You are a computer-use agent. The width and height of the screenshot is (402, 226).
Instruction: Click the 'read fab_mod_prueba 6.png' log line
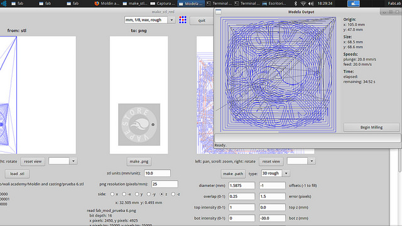click(x=111, y=210)
